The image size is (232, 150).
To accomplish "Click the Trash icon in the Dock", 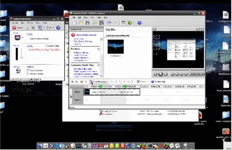I will 191,146.
